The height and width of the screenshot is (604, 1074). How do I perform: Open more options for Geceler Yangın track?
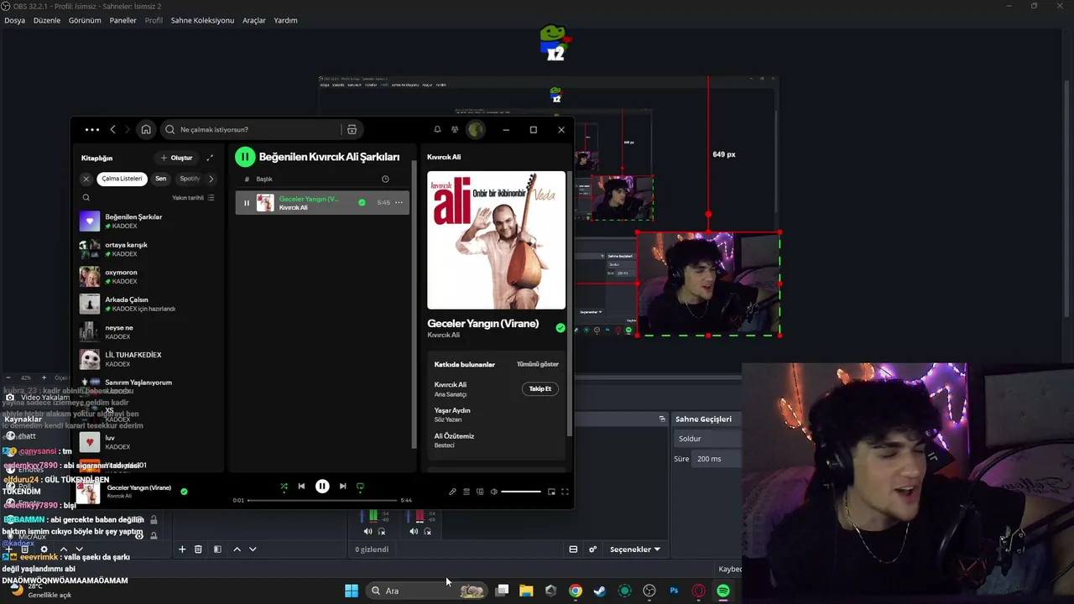pos(399,202)
